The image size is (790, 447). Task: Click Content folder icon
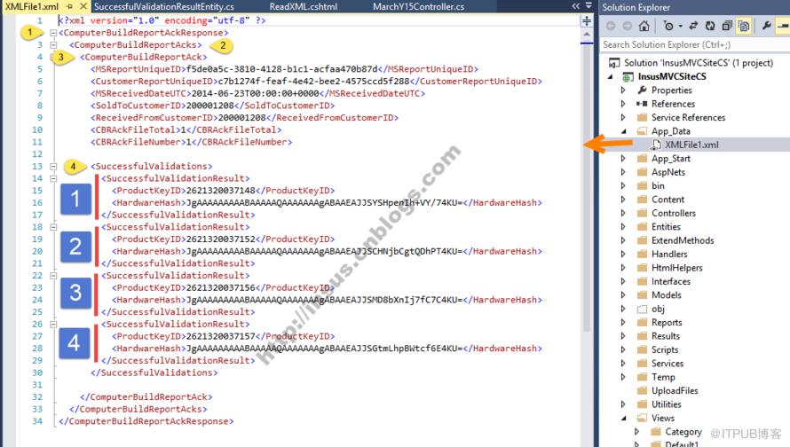pyautogui.click(x=642, y=200)
